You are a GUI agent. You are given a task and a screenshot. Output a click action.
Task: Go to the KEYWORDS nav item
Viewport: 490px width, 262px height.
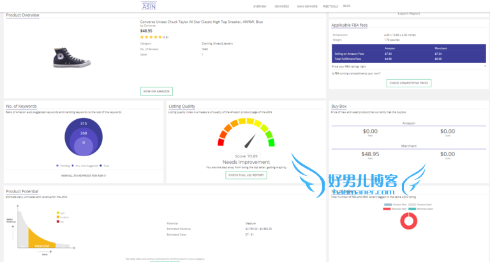(281, 6)
